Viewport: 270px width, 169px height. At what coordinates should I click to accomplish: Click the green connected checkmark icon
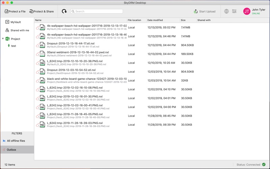point(264,165)
